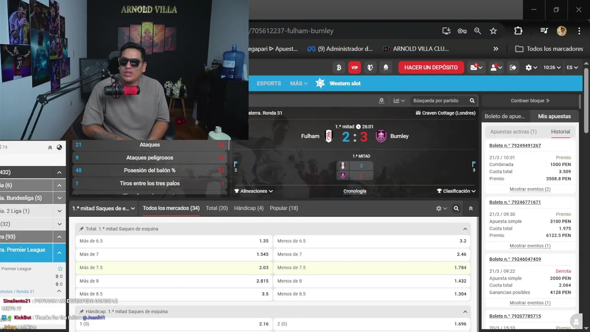Click Contraer bloque to collapse slip
The image size is (590, 332).
tap(530, 101)
